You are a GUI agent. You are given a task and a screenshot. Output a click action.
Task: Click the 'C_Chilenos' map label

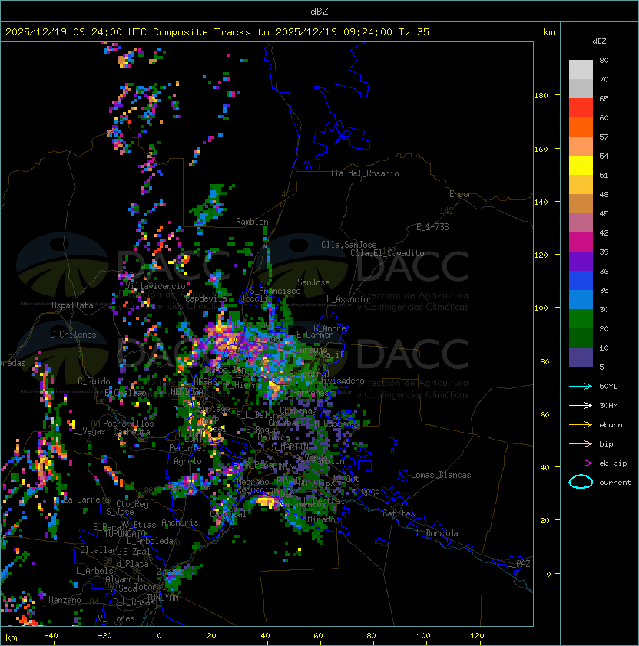(x=73, y=335)
